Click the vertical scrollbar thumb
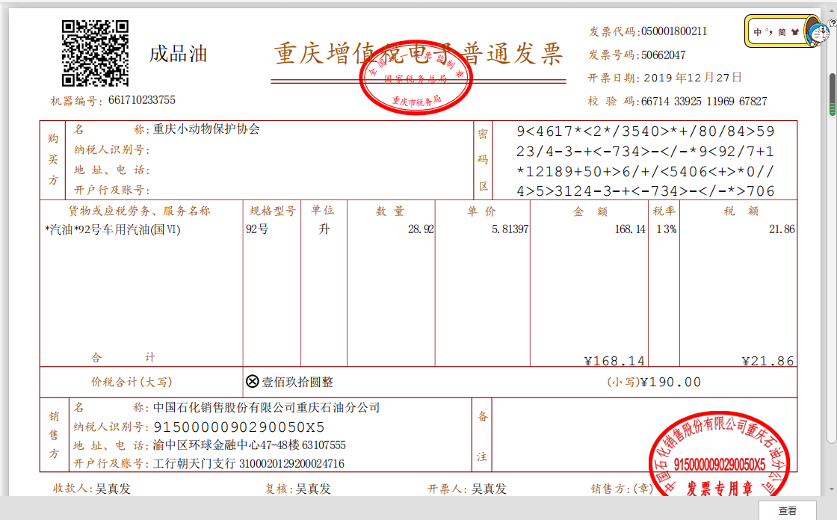The image size is (837, 520). pyautogui.click(x=832, y=94)
